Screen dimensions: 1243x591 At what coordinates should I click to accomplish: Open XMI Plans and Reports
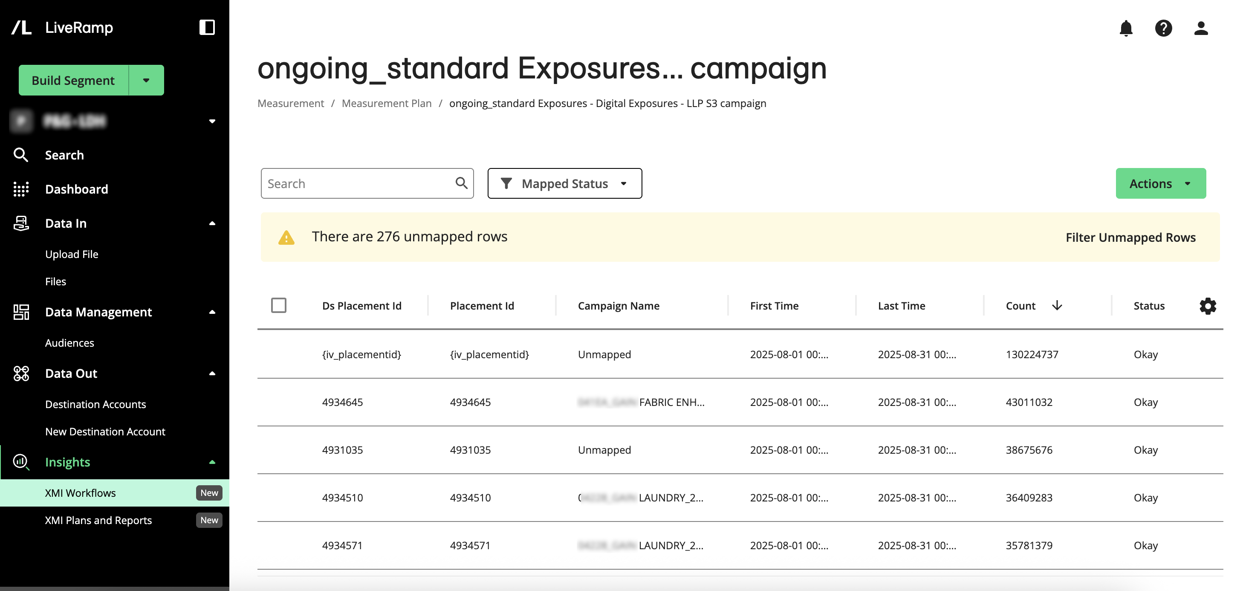(98, 520)
